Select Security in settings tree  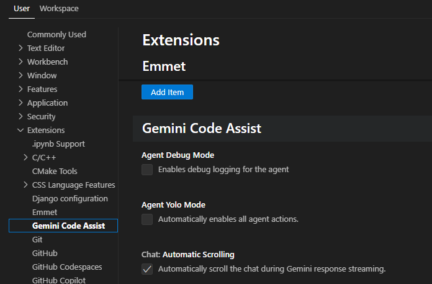coord(42,117)
